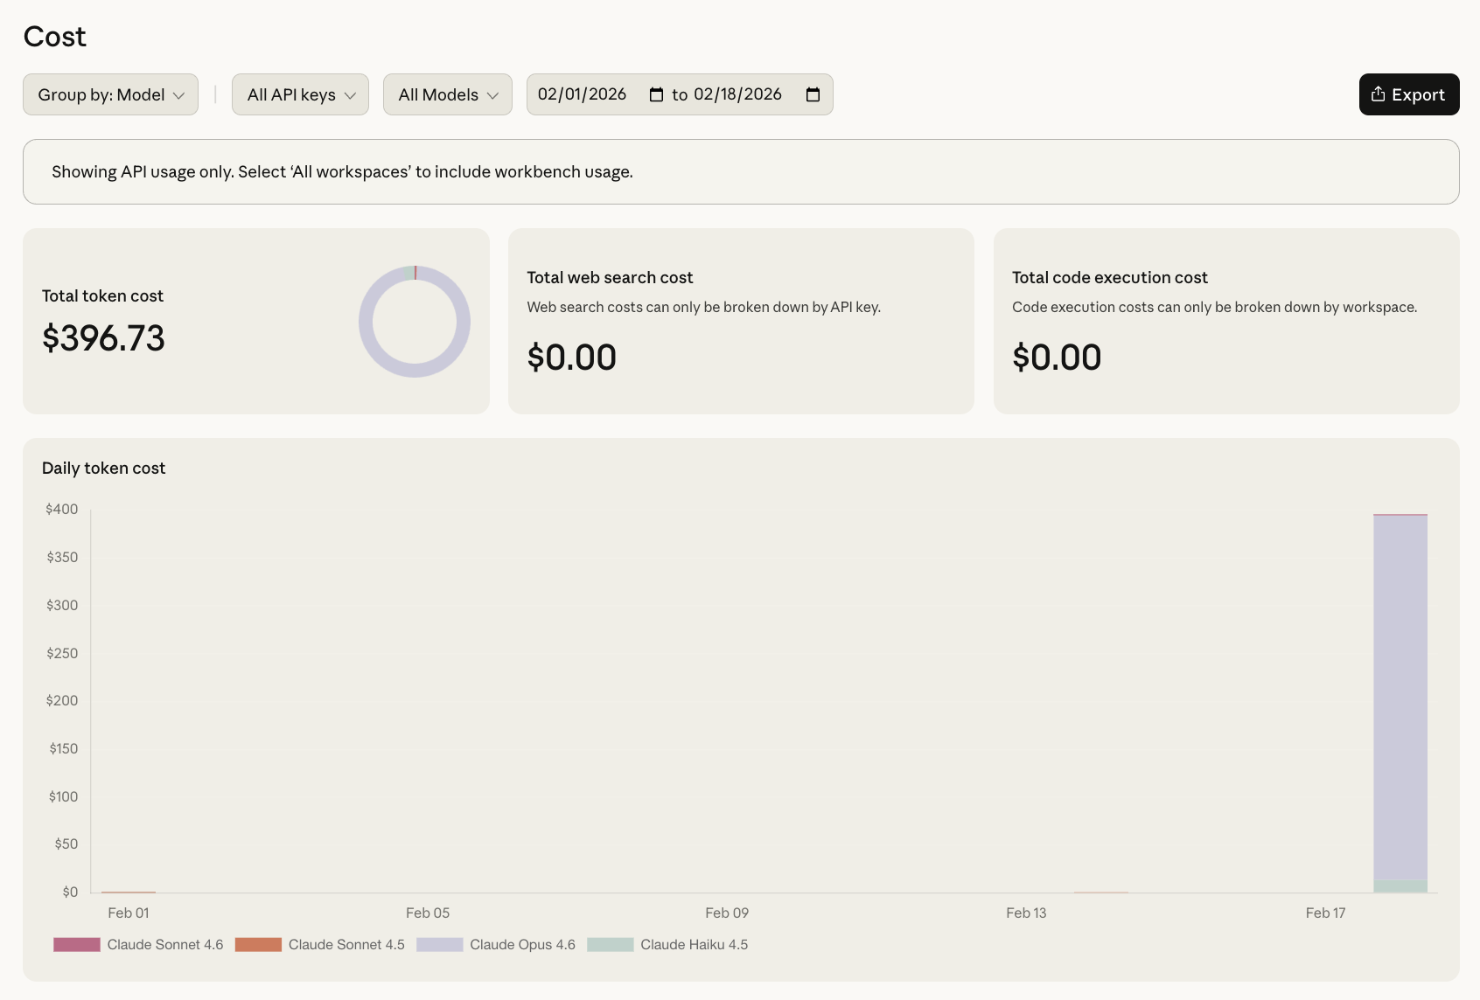Click the tall lavender Opus 4.6 bar segment
The width and height of the screenshot is (1480, 1000).
point(1400,699)
